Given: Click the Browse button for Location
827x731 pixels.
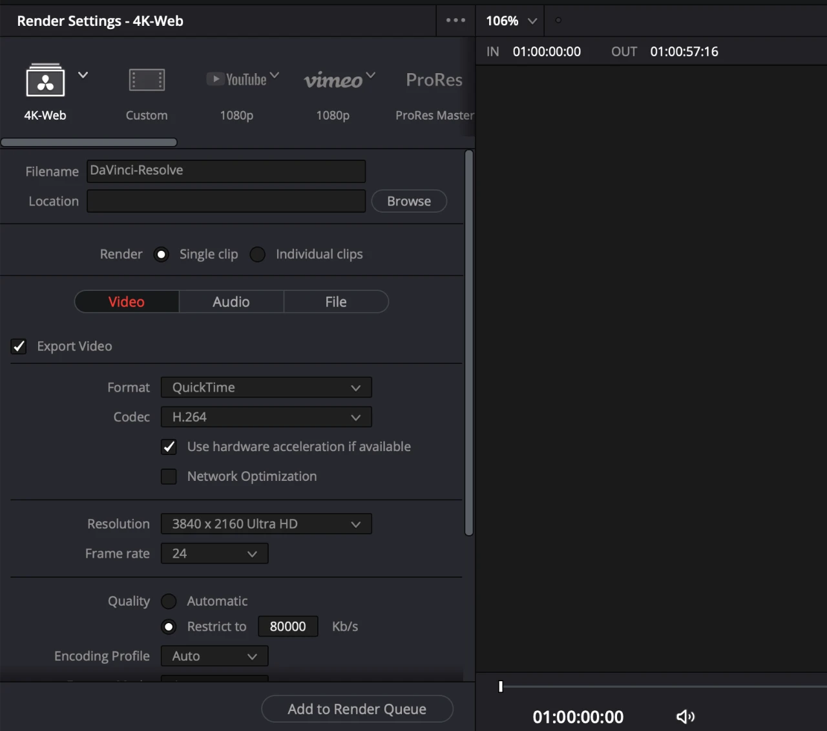Looking at the screenshot, I should click(408, 201).
